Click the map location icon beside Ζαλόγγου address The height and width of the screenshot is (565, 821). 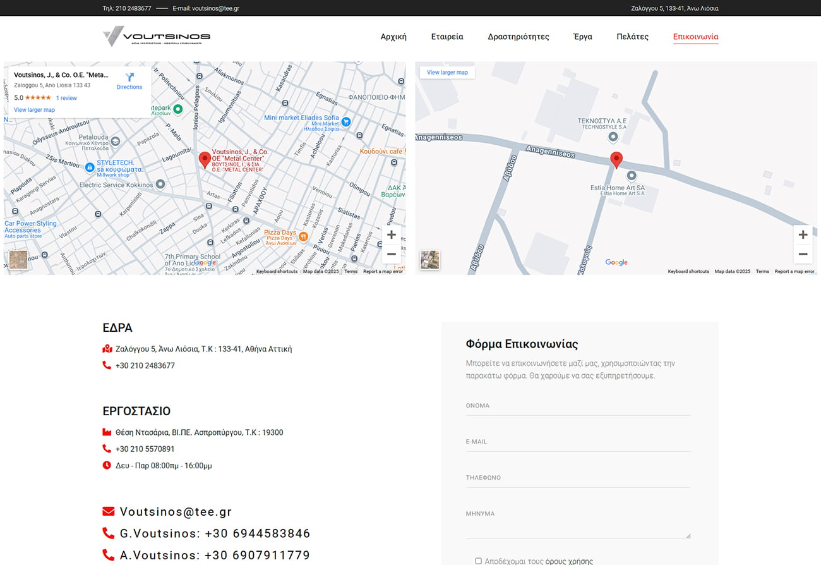coord(107,349)
